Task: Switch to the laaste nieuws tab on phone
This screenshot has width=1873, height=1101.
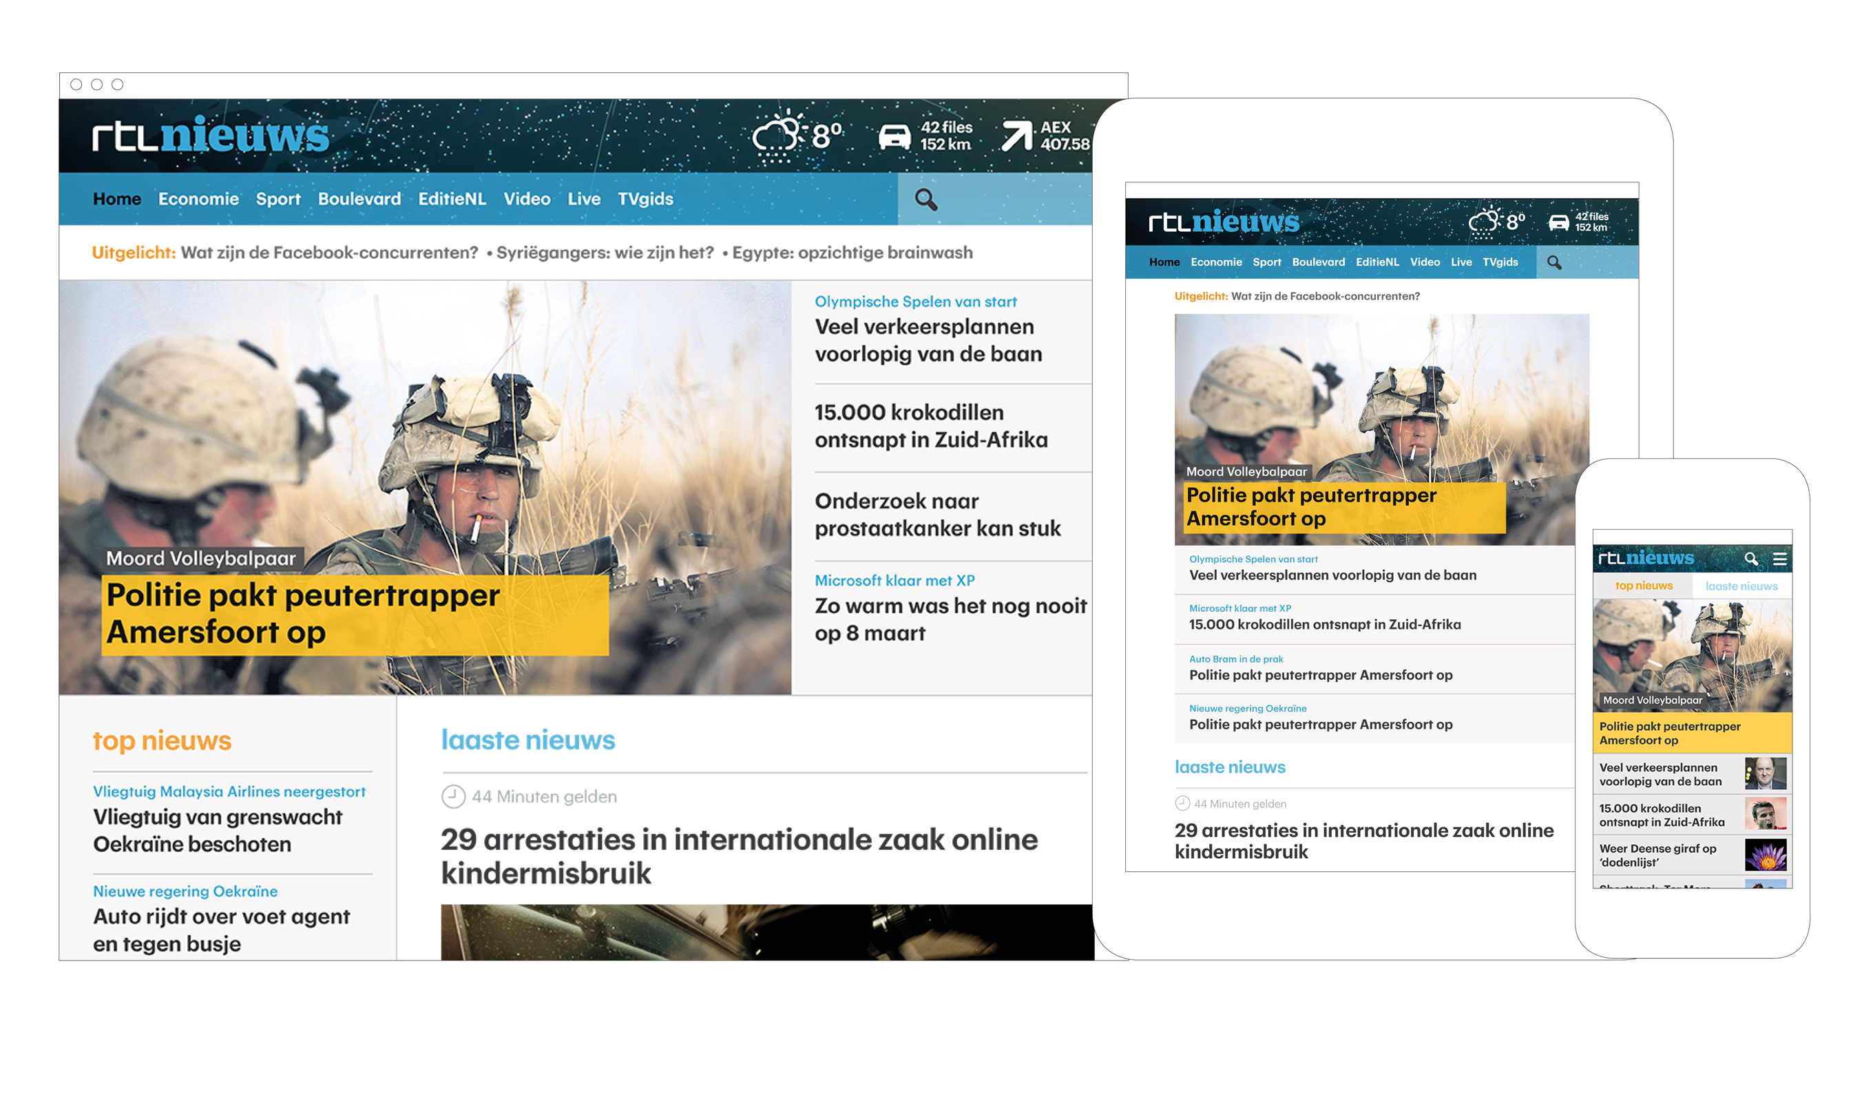Action: tap(1741, 586)
